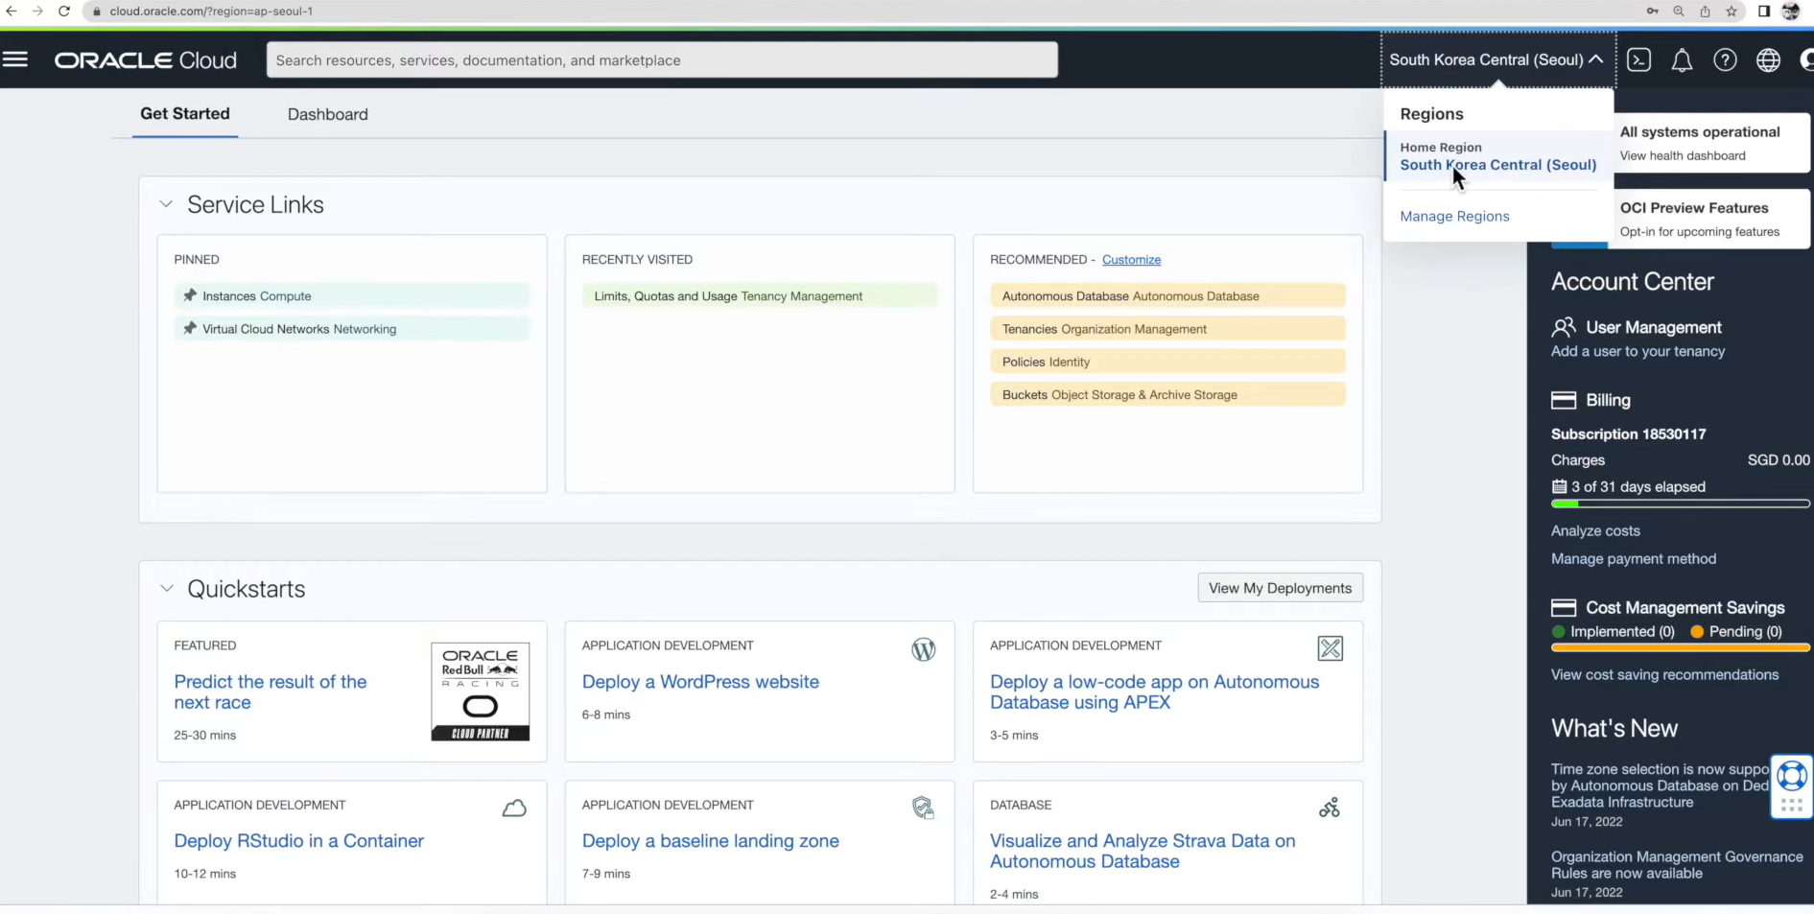
Task: Click the Cost Management Savings heading
Action: point(1684,607)
